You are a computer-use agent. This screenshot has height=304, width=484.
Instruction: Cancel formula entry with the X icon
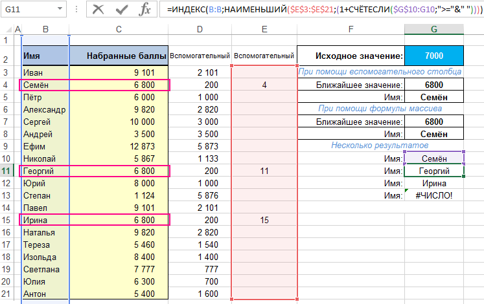(x=98, y=9)
